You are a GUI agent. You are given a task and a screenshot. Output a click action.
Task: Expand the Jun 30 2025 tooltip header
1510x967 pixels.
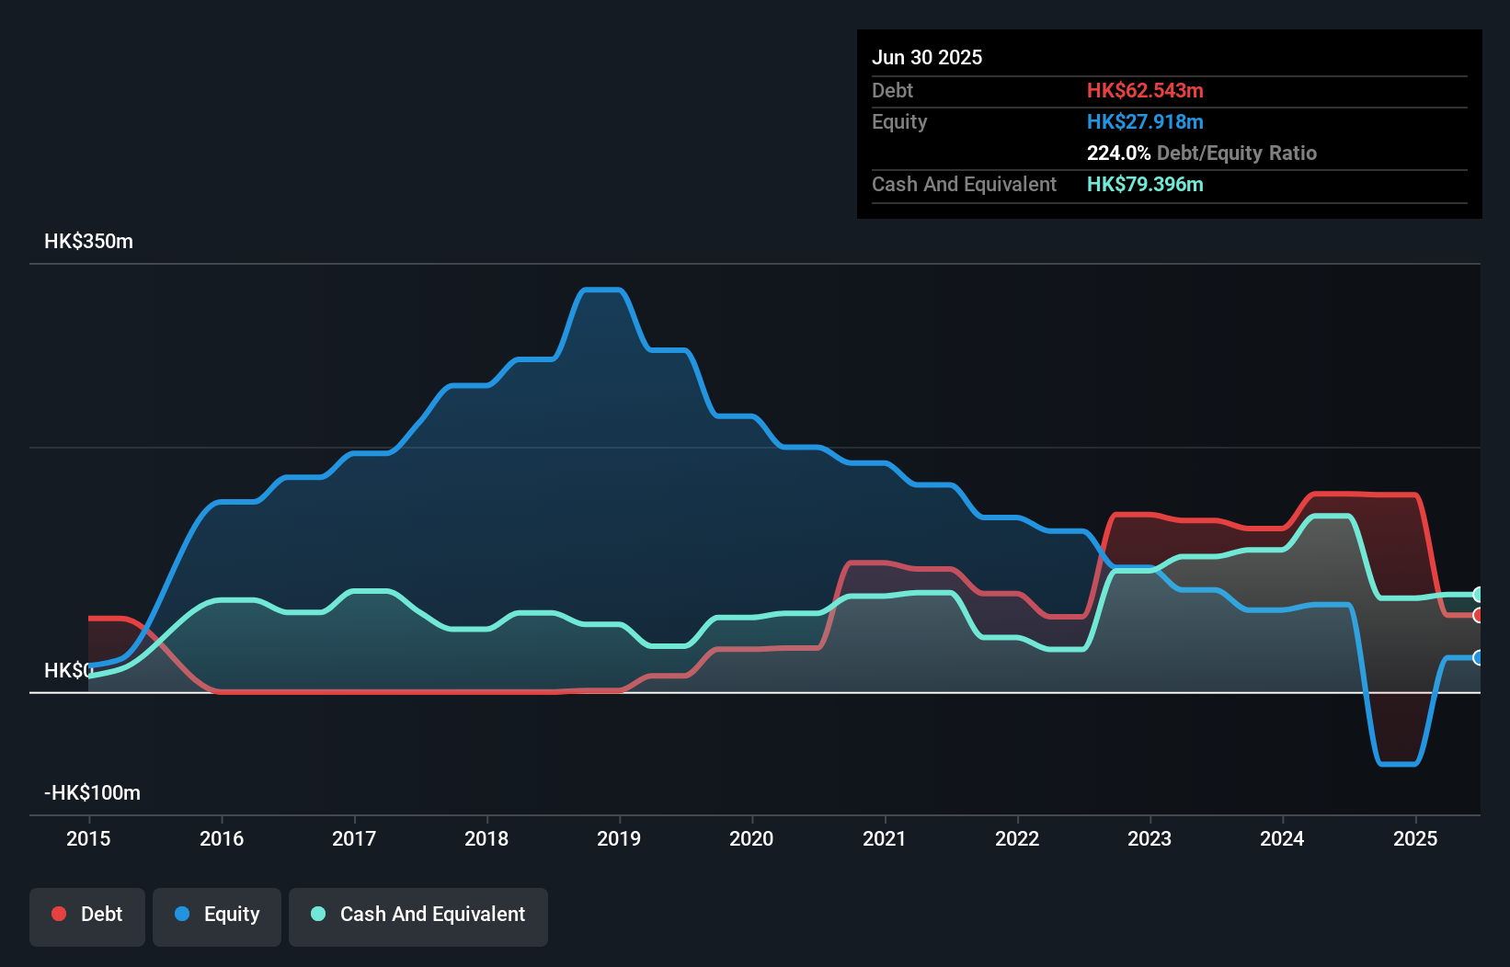tap(928, 57)
